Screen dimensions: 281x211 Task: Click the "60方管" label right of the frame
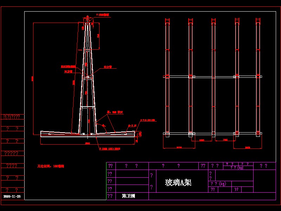(x=108, y=67)
